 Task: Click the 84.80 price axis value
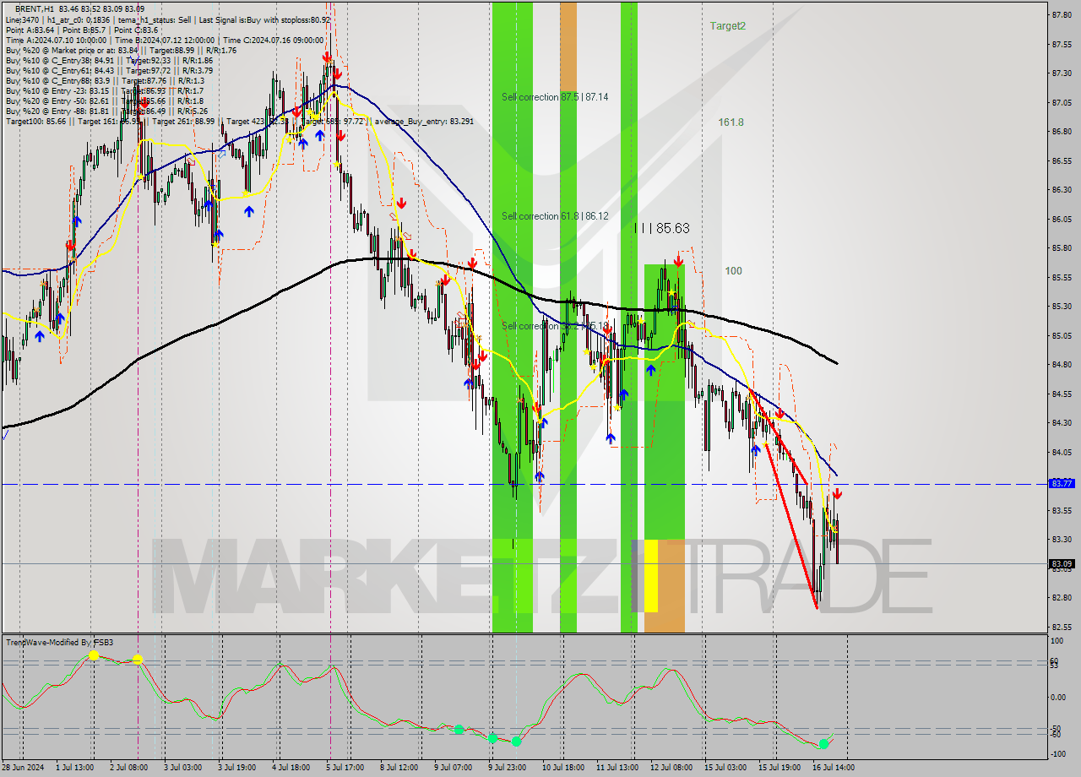pos(1062,365)
